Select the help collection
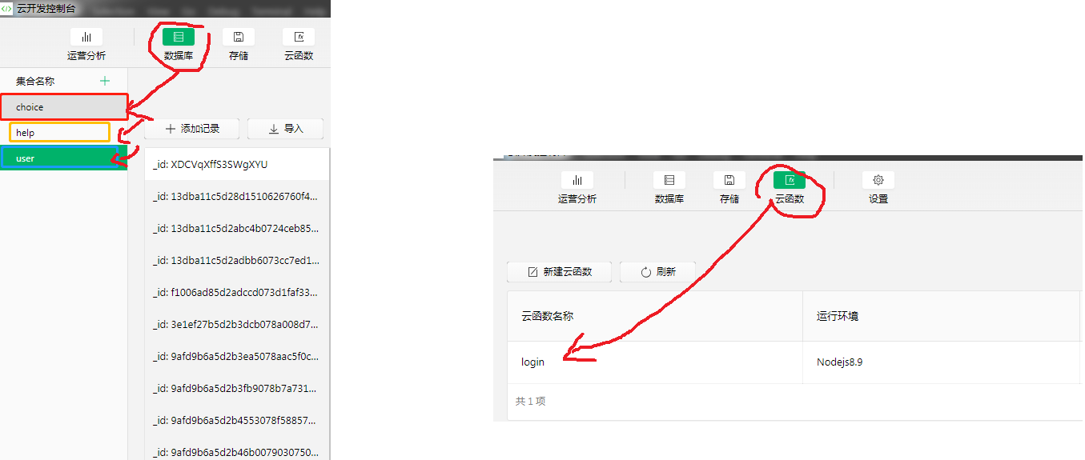 point(59,133)
